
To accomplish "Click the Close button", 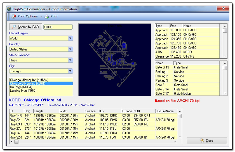I will pyautogui.click(x=207, y=141).
